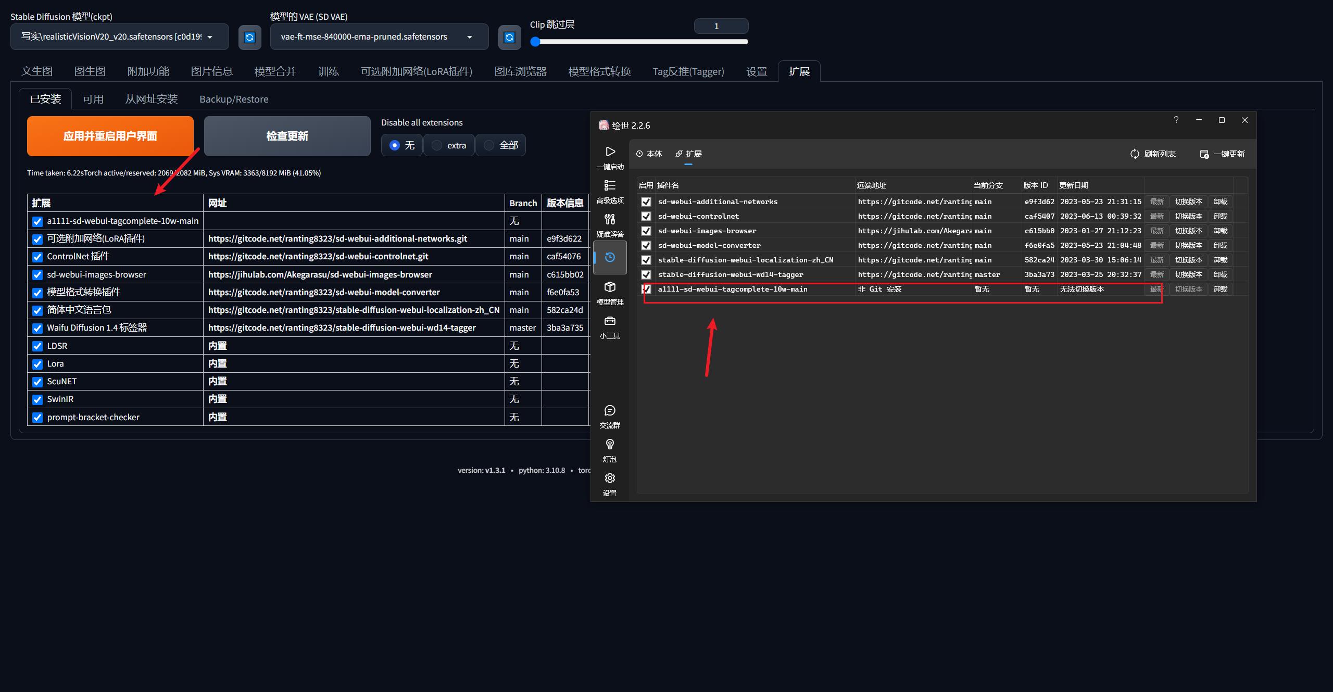Expand the Stable Diffusion model dropdown
The image size is (1333, 692).
(119, 37)
